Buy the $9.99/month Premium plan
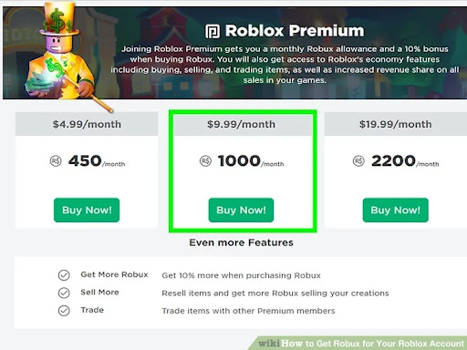Screen dimensions: 467x350 pos(241,211)
